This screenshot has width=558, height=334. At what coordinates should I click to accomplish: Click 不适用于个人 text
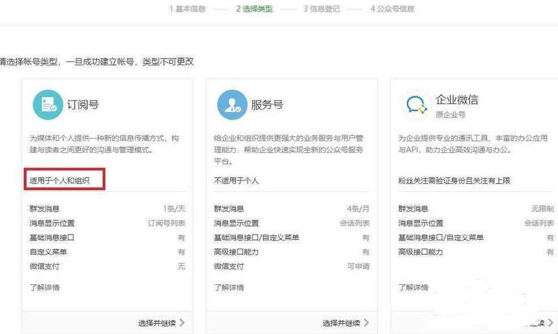click(x=236, y=181)
